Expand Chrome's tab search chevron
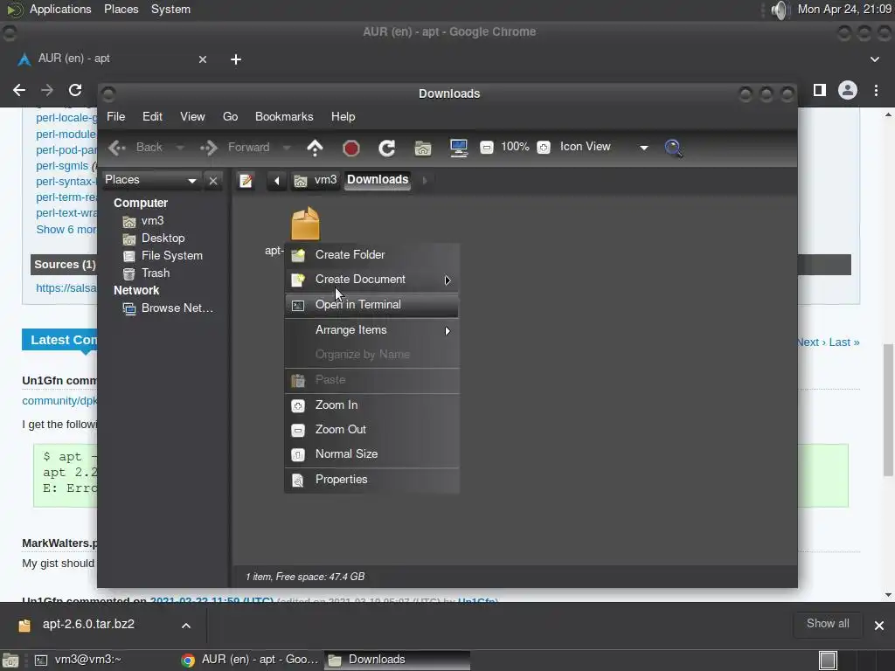 pos(874,59)
